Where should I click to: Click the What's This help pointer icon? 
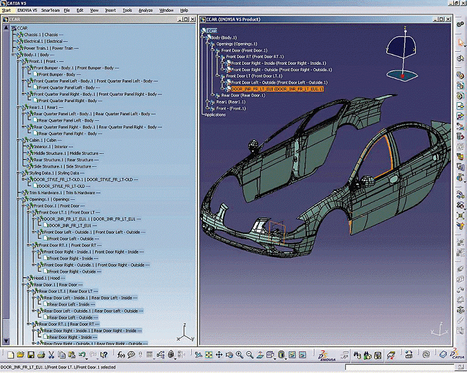pos(103,355)
